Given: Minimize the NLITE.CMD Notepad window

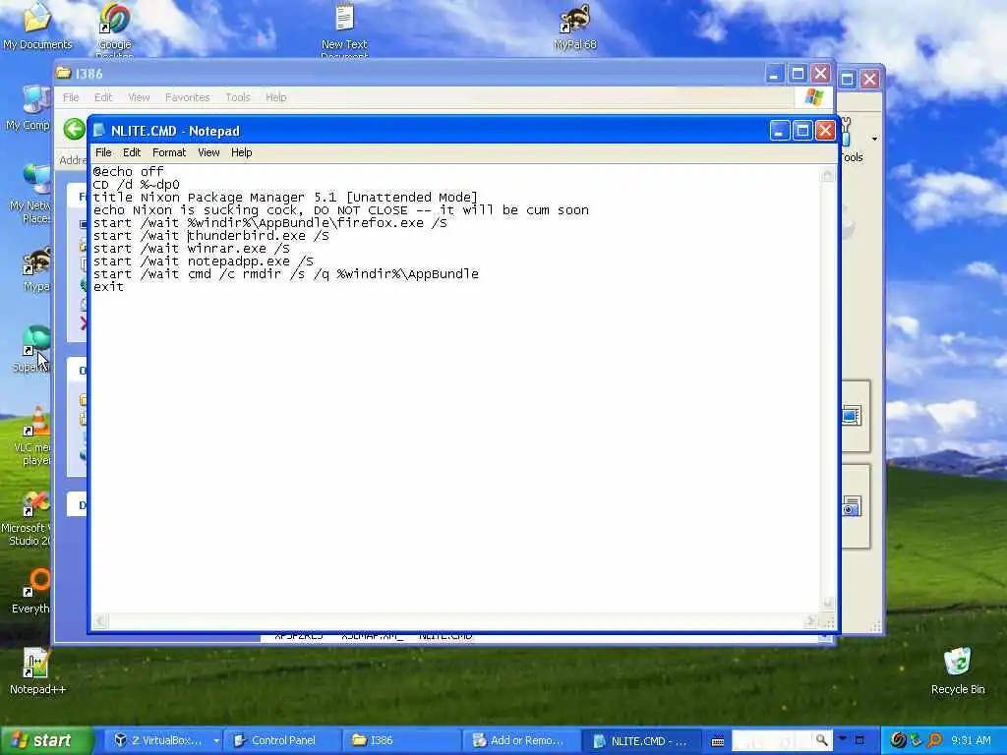Looking at the screenshot, I should coord(779,131).
